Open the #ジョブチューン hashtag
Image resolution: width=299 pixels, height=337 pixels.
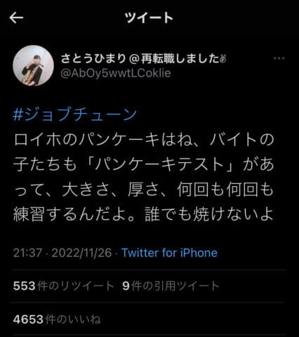click(75, 114)
